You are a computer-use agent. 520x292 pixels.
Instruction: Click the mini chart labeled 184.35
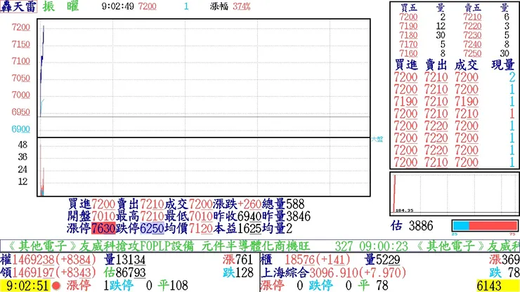point(455,194)
